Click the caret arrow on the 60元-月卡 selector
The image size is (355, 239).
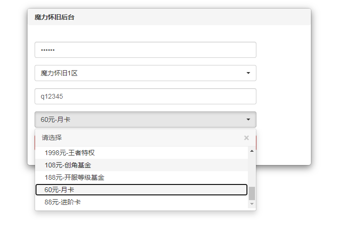pyautogui.click(x=248, y=119)
